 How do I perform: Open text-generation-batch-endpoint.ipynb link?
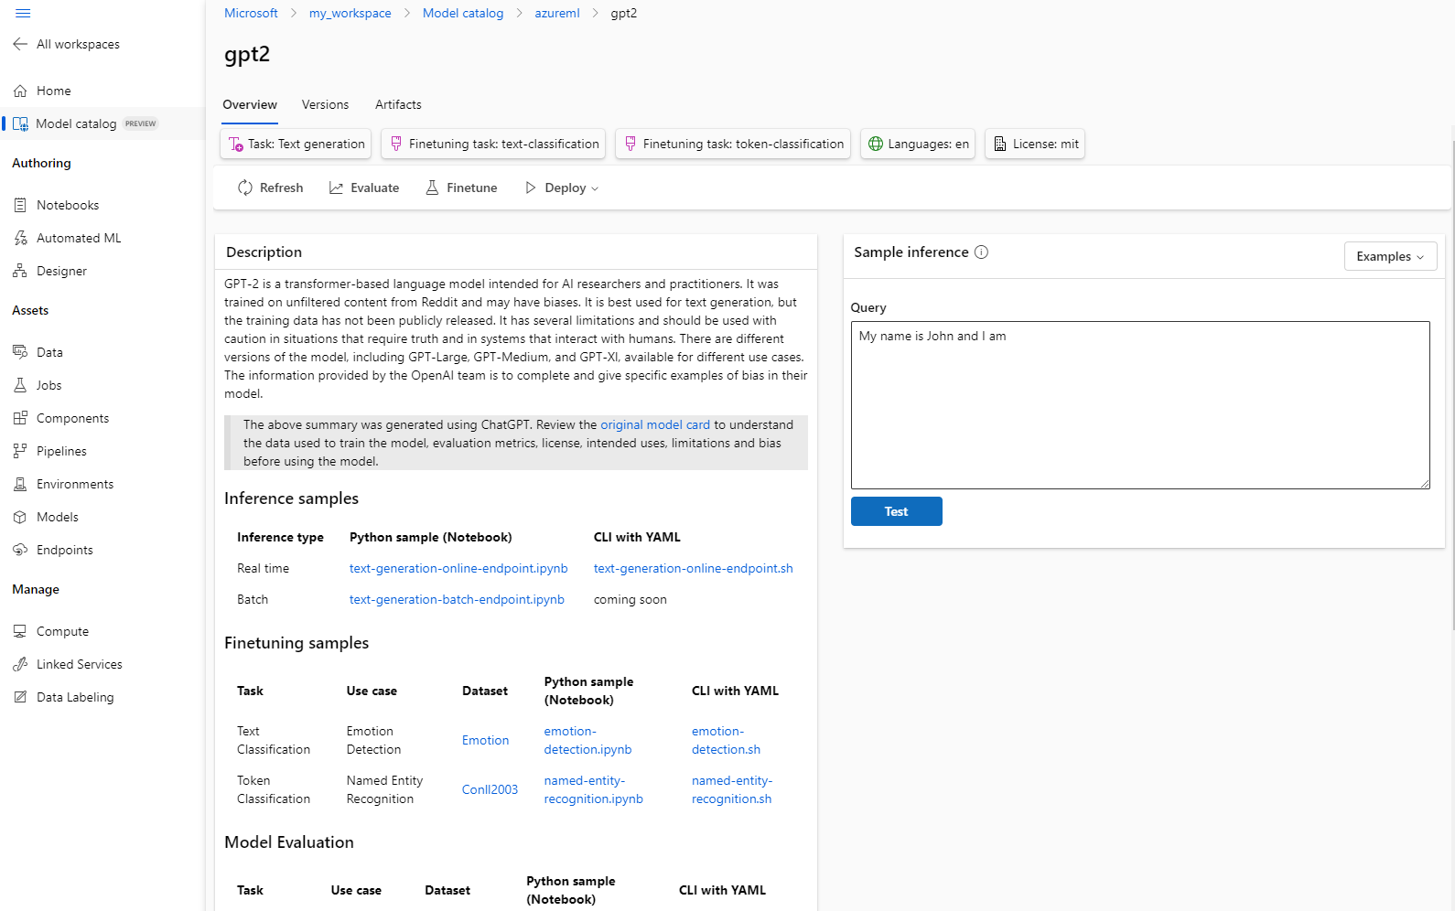click(457, 599)
